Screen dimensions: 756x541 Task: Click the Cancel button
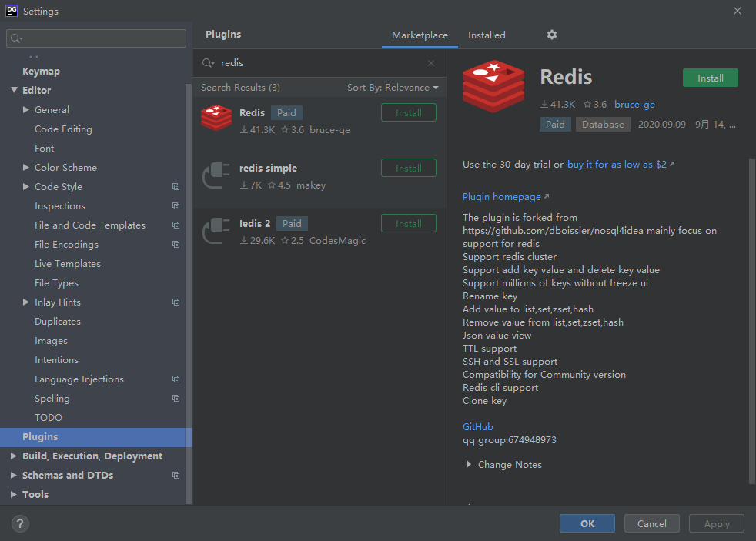pos(652,523)
